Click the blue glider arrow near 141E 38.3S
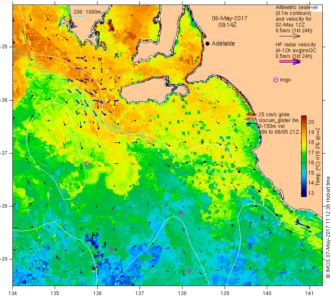This screenshot has height=298, width=331. tap(303, 224)
